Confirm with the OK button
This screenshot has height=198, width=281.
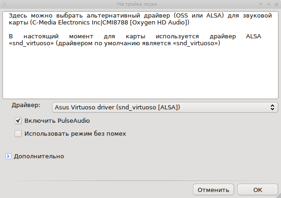tap(258, 189)
